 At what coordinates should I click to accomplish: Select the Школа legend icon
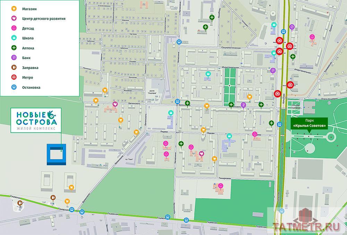coord(14,38)
